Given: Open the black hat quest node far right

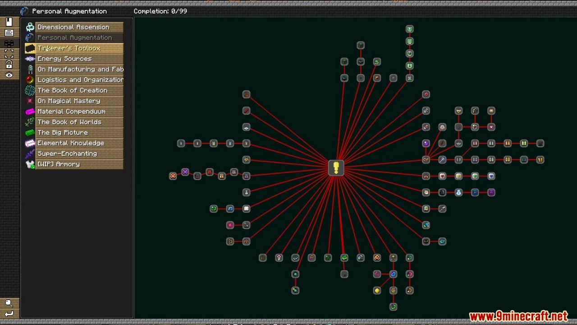Looking at the screenshot, I should (x=540, y=144).
